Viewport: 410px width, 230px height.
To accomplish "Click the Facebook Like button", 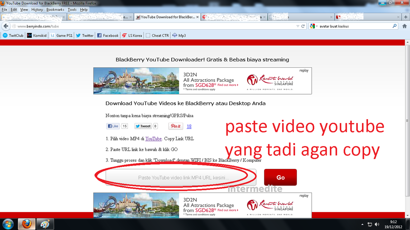I will (x=113, y=126).
